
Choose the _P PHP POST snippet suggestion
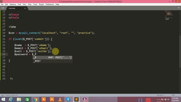[53, 58]
